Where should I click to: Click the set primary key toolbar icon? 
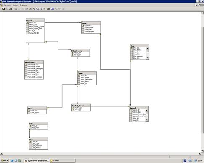point(45,9)
